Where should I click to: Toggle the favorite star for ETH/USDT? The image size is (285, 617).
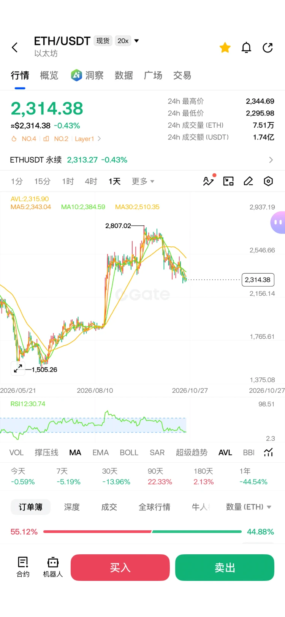225,48
